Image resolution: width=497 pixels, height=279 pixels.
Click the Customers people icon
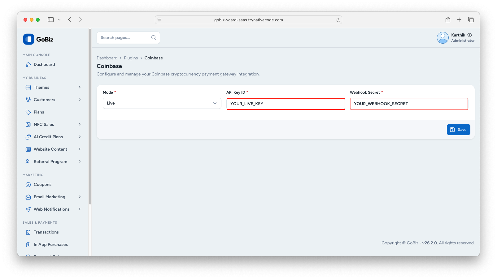(x=28, y=100)
